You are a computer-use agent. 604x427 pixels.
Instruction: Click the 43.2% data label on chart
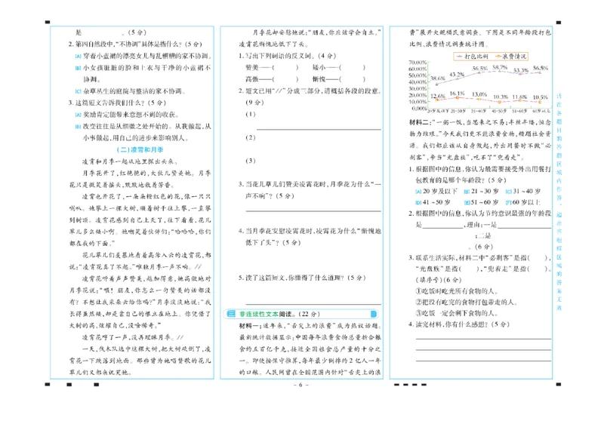[457, 75]
